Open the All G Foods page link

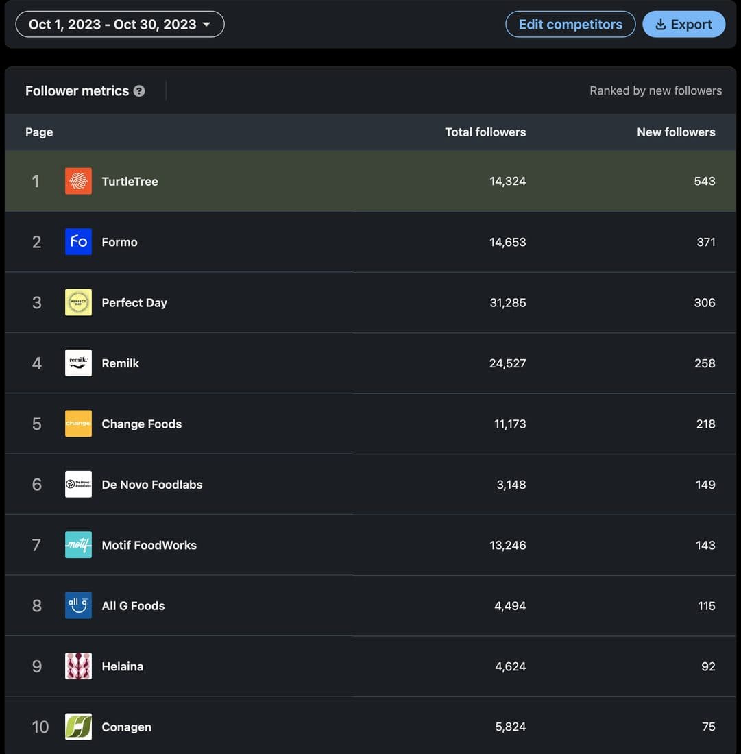tap(133, 606)
